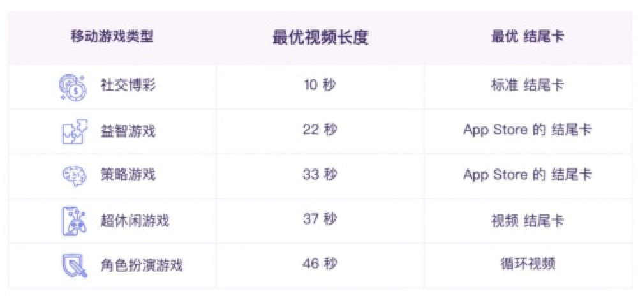638x305 pixels.
Task: Click the brain icon for 策略游戏
Action: click(73, 175)
